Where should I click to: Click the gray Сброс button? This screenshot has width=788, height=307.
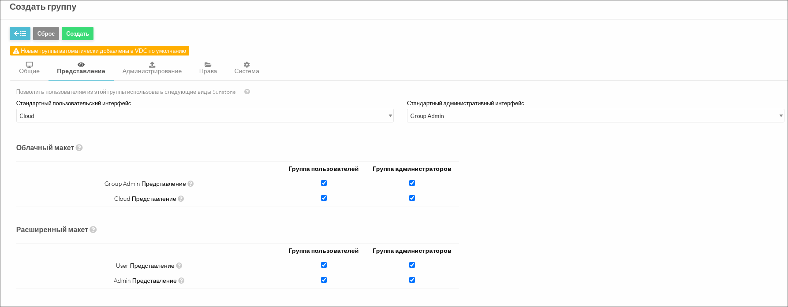pyautogui.click(x=46, y=33)
